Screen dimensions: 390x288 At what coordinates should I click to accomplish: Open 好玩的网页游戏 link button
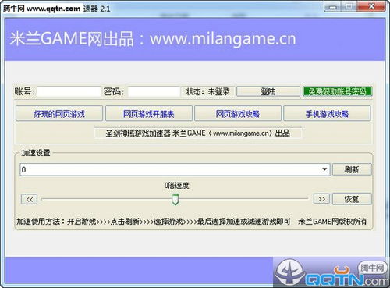[59, 113]
